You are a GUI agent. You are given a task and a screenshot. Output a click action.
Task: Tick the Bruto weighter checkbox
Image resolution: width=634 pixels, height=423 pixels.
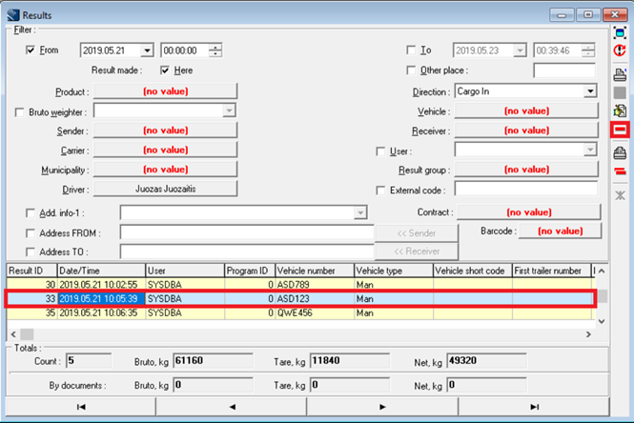click(x=19, y=112)
